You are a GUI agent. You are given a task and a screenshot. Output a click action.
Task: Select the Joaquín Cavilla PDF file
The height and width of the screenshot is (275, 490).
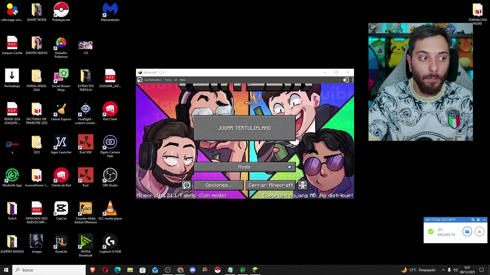[x=12, y=46]
